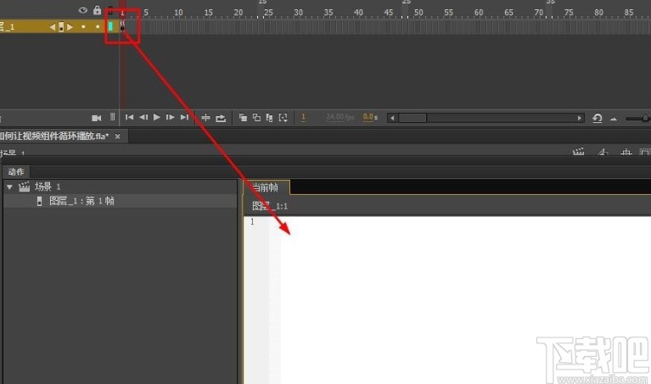
Task: Enable onion skin outlines icon
Action: (256, 118)
